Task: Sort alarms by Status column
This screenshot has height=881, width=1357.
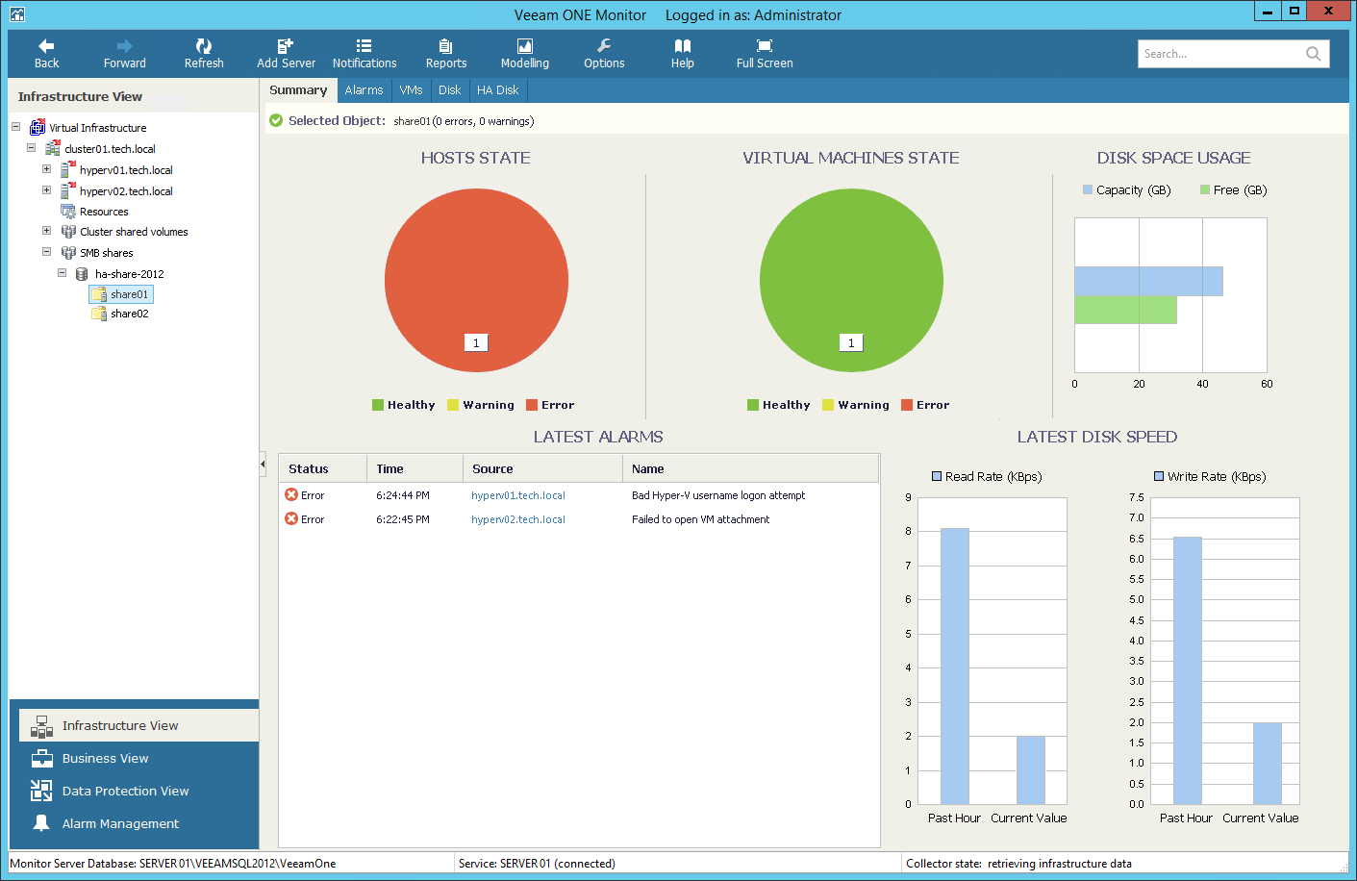Action: (323, 468)
